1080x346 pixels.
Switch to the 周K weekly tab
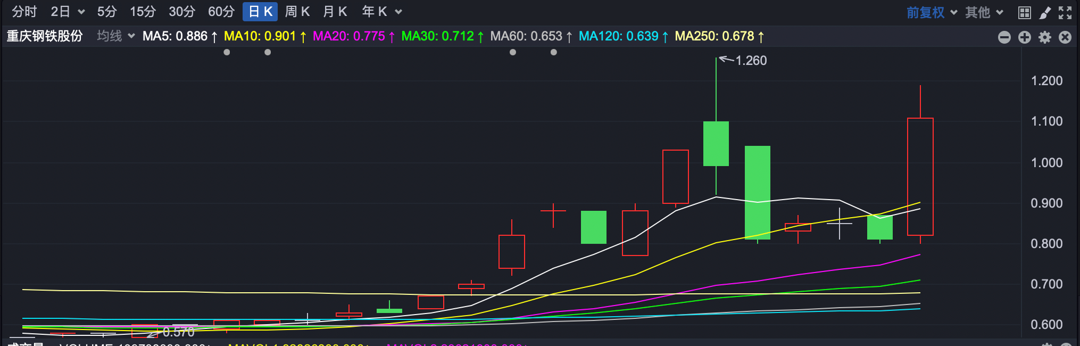(x=297, y=12)
